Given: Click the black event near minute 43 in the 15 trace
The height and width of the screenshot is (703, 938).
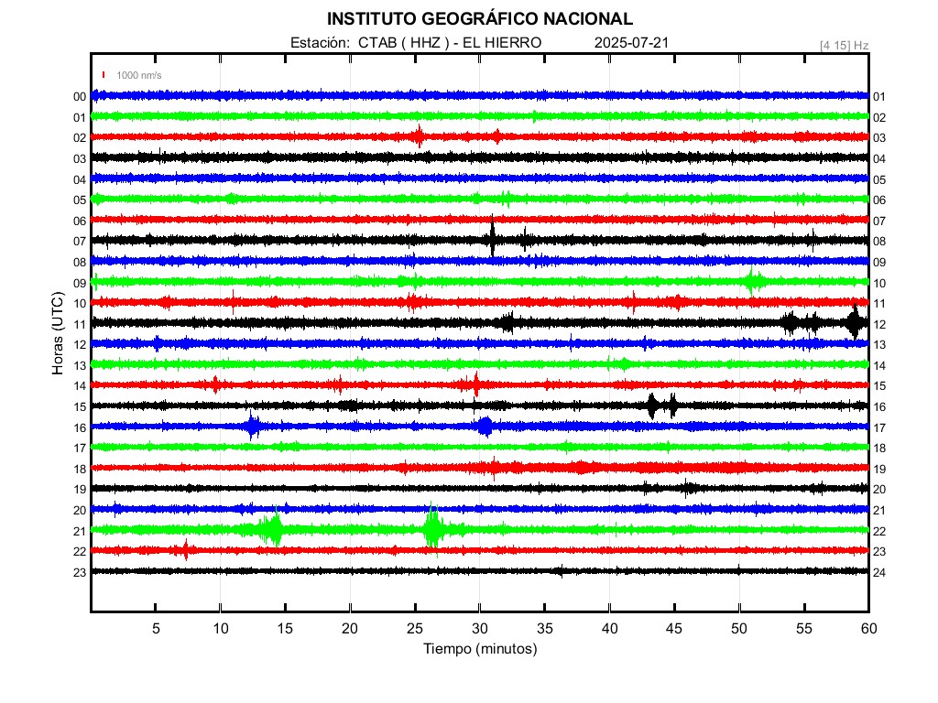Looking at the screenshot, I should [652, 406].
